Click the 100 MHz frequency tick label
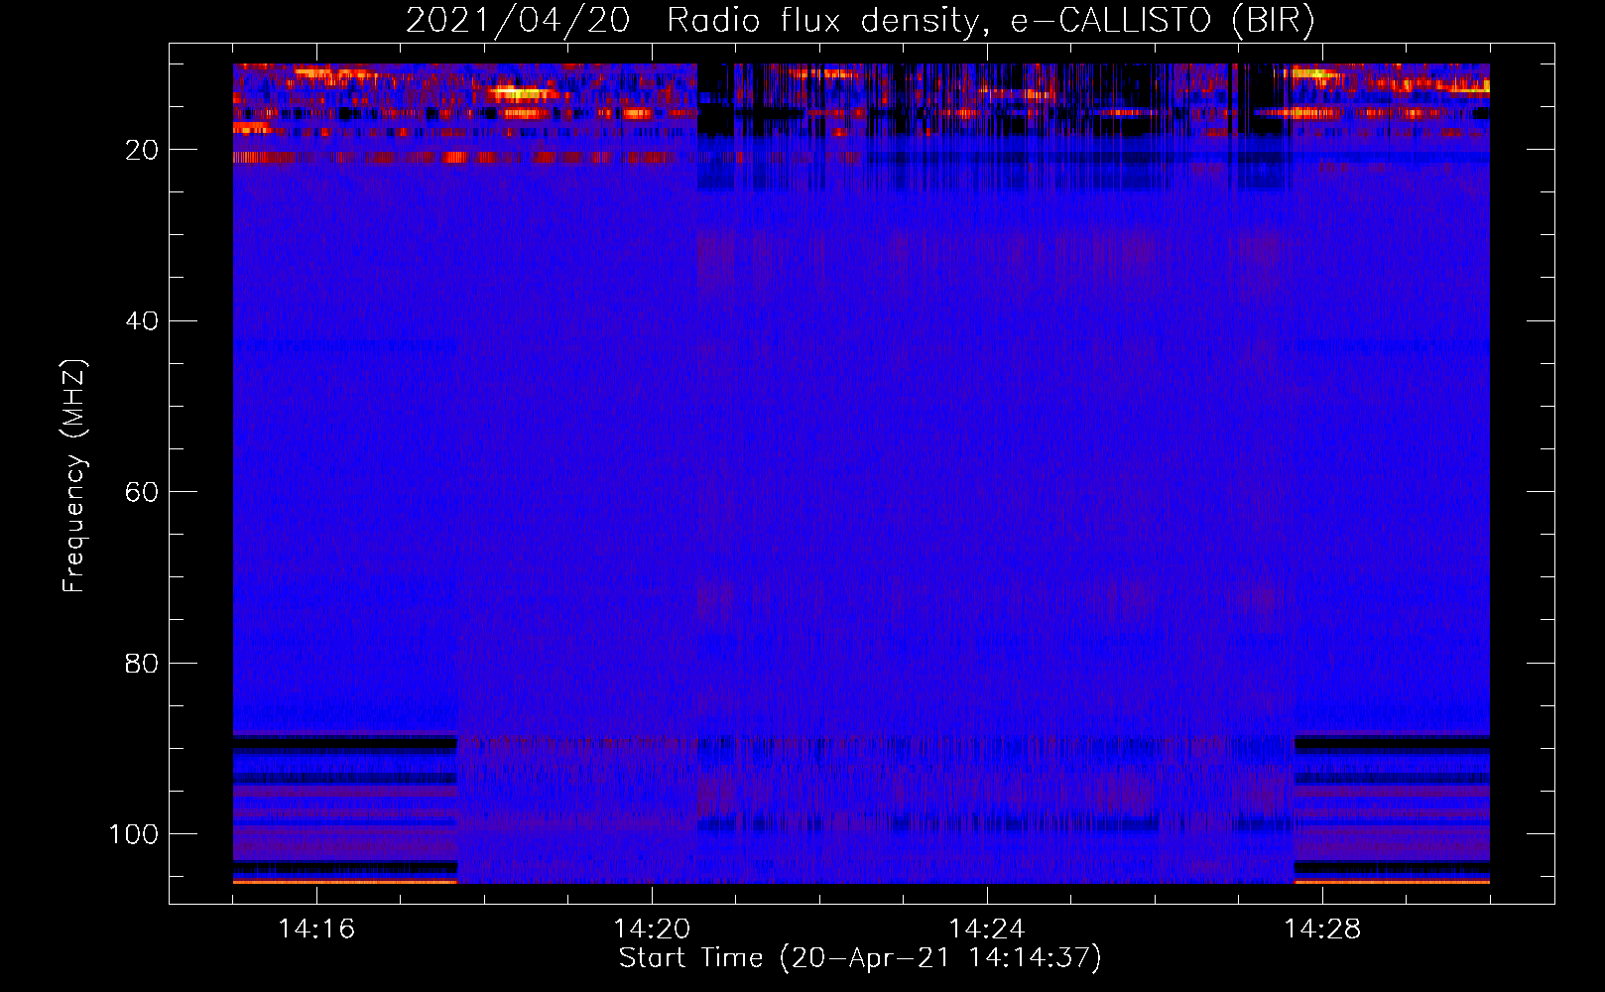This screenshot has width=1605, height=992. 134,834
